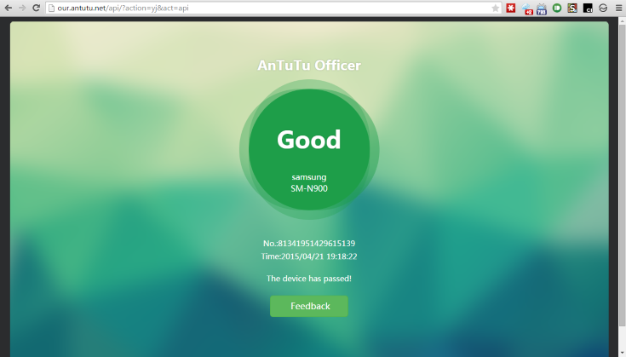Screen dimensions: 626x357
Task: Open the colorful S extension
Action: [572, 8]
